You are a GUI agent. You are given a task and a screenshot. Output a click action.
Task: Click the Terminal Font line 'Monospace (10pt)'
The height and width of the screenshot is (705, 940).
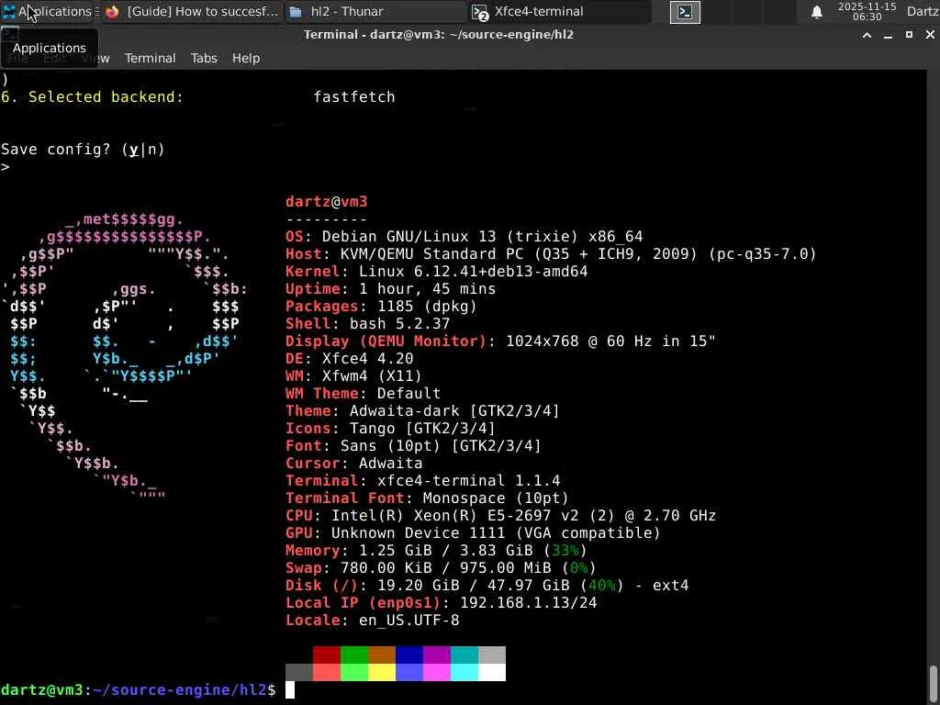point(427,498)
